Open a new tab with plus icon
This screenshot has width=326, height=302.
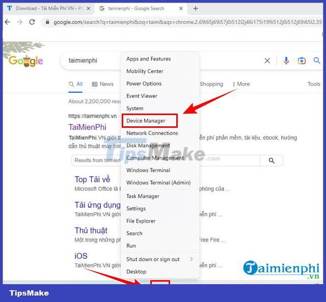point(196,9)
